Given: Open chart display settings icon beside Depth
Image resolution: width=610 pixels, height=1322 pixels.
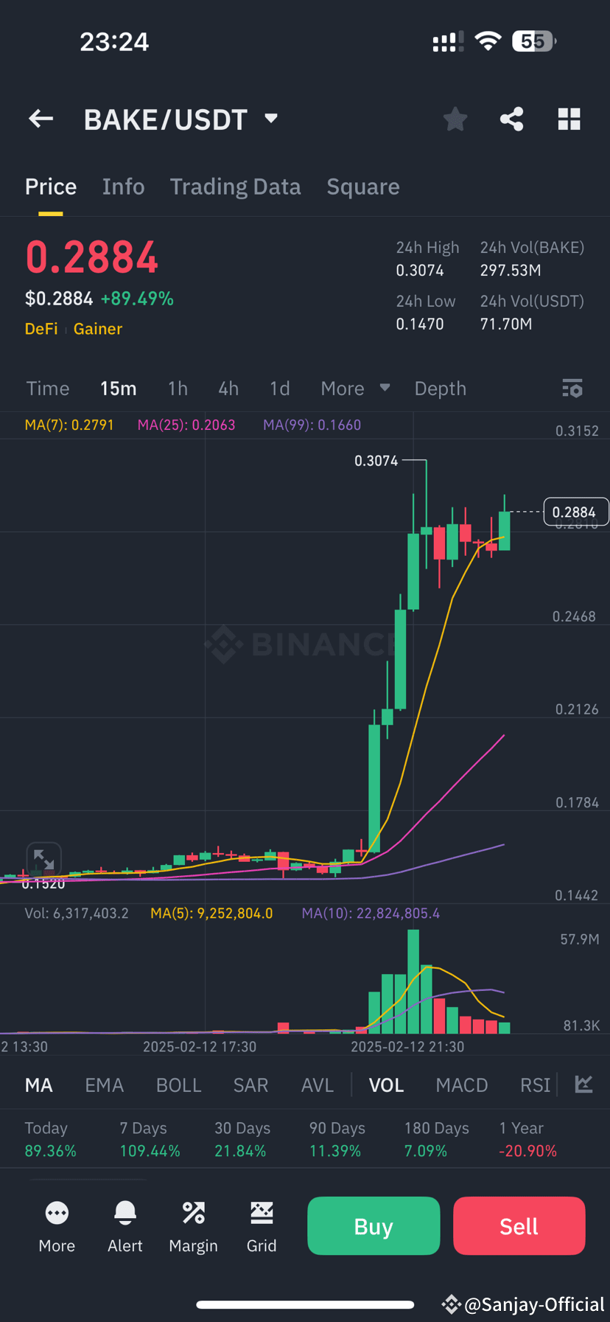Looking at the screenshot, I should (x=572, y=388).
